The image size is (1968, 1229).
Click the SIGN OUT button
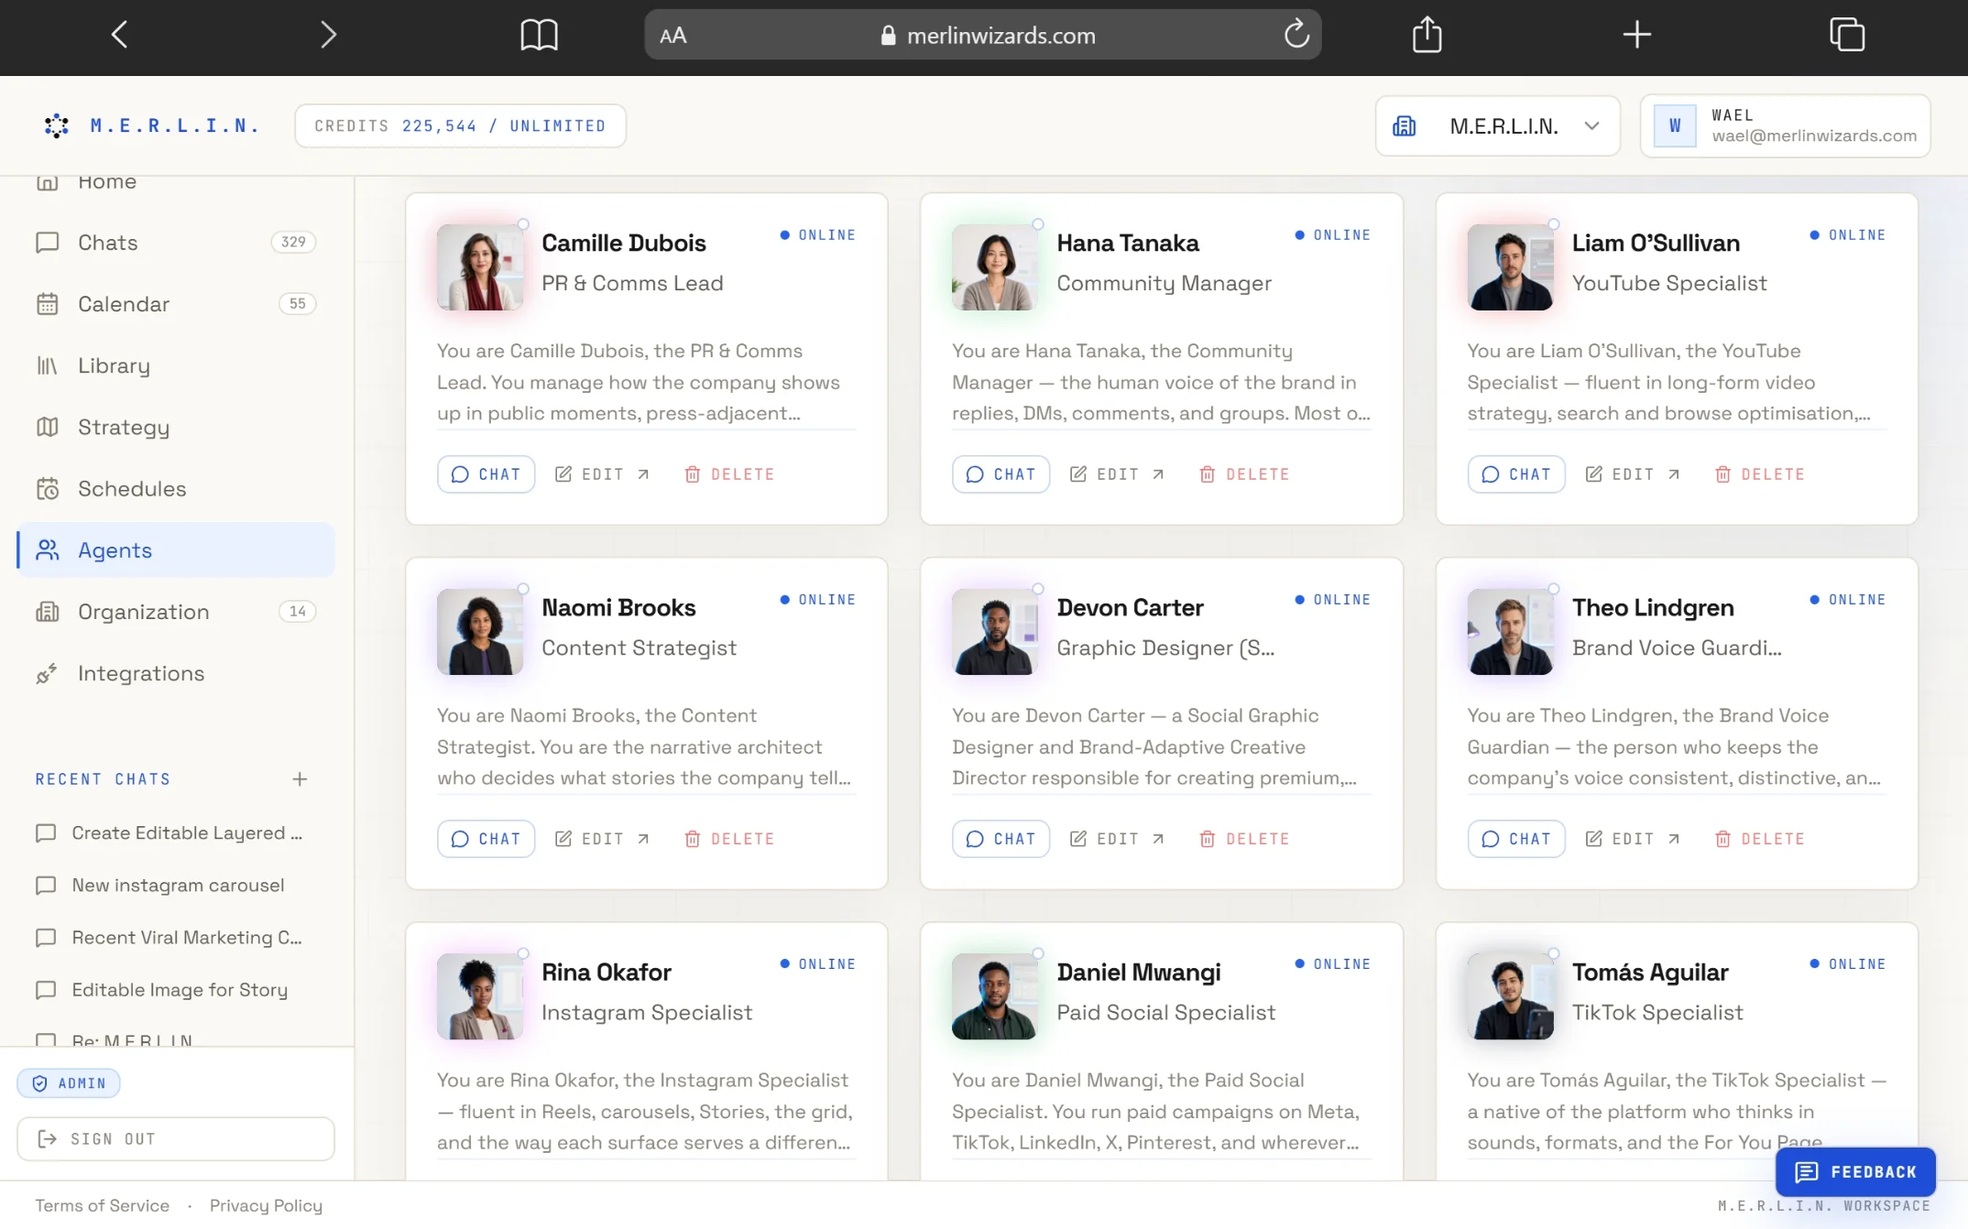click(x=176, y=1139)
